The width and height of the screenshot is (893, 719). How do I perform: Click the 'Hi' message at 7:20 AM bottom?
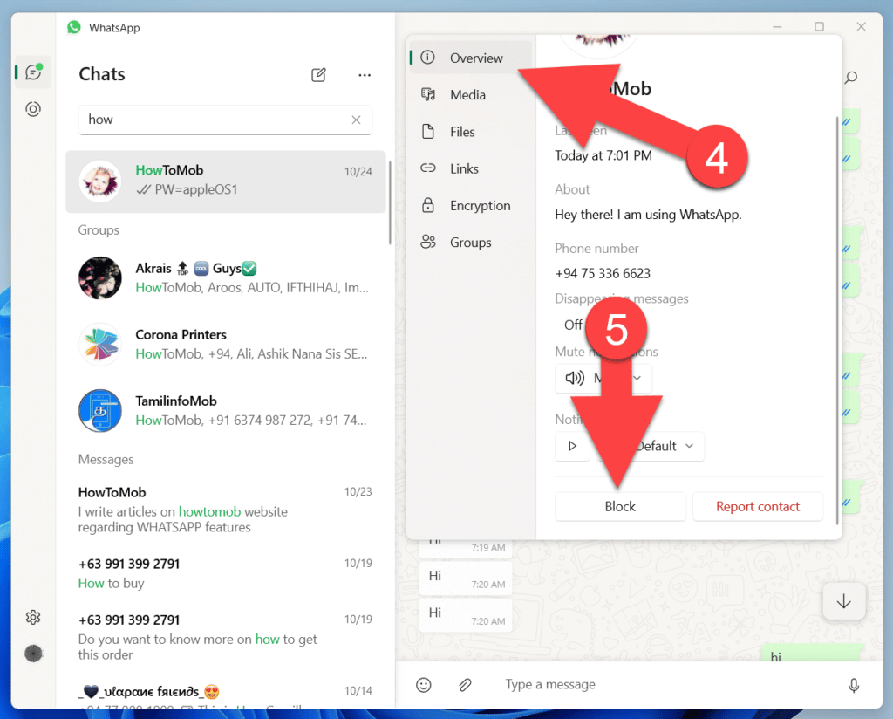click(466, 615)
